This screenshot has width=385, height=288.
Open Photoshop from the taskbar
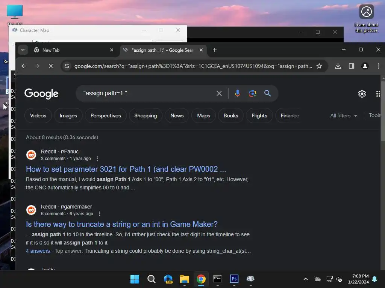pos(234,279)
